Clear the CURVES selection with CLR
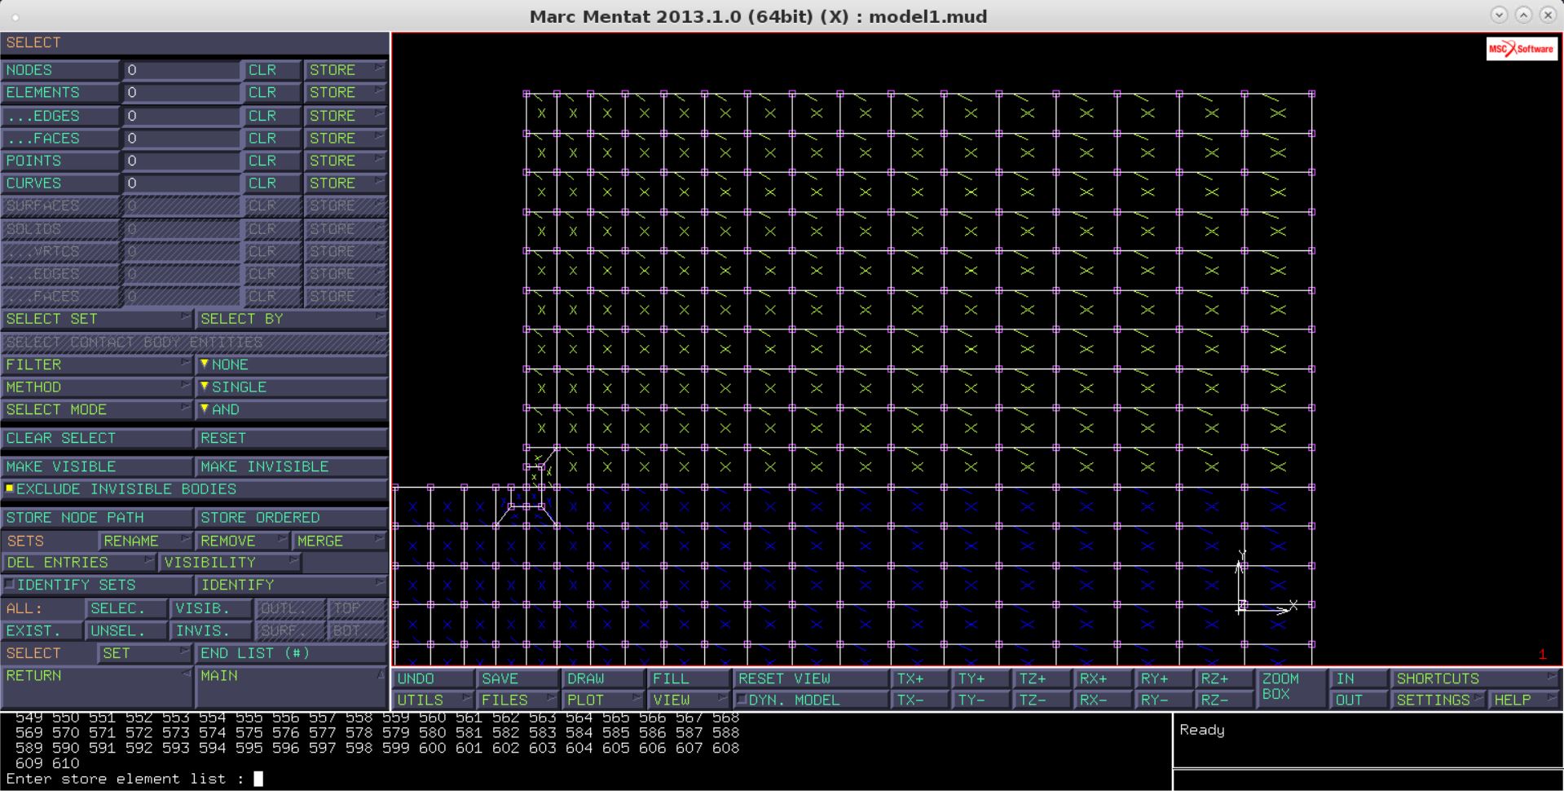This screenshot has height=791, width=1564. (271, 183)
